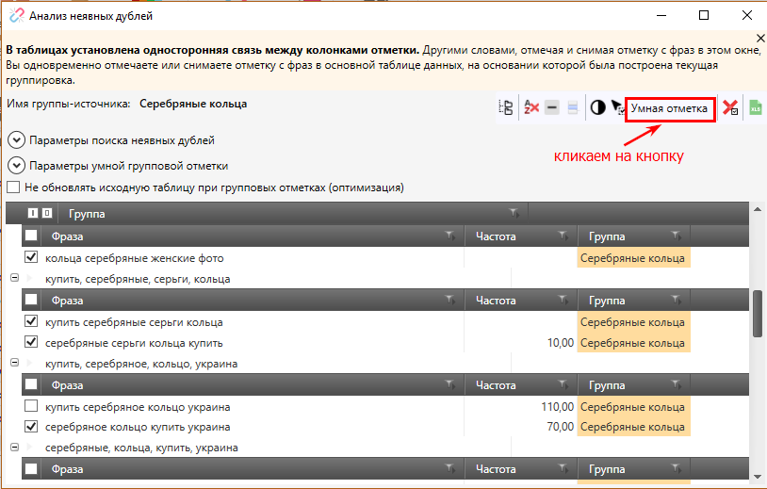Filter Фраза column in купить, серебряные, серьги, кольца group
The height and width of the screenshot is (489, 767).
pyautogui.click(x=450, y=300)
